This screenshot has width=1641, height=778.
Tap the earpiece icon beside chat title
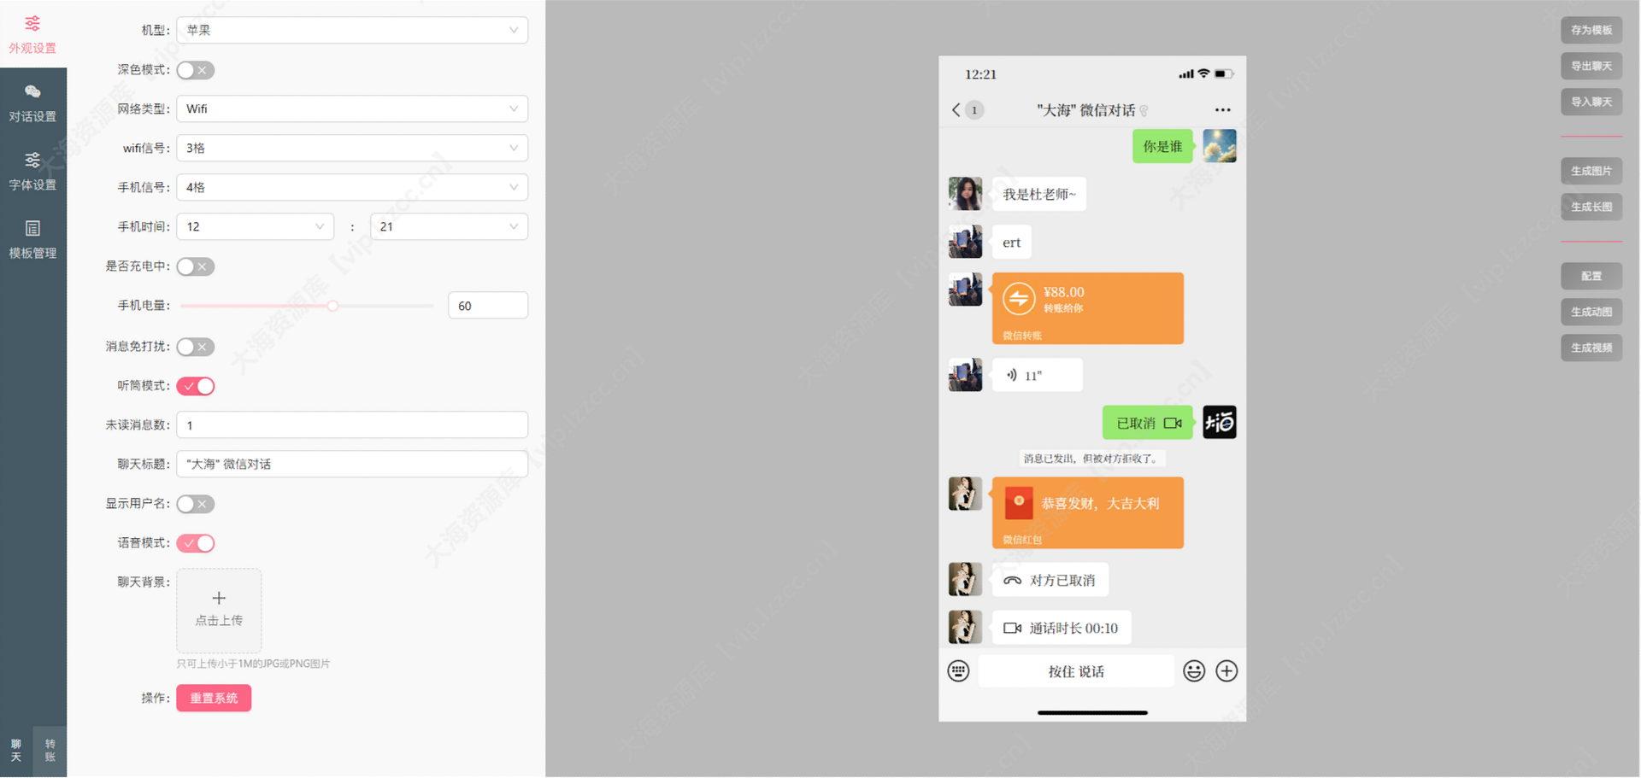1144,110
